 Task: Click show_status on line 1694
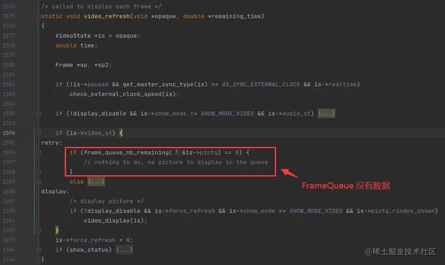pyautogui.click(x=89, y=250)
